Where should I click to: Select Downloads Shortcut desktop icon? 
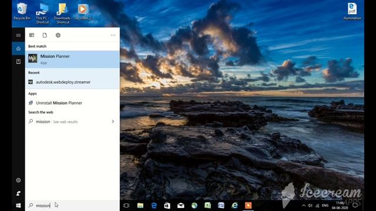(x=62, y=13)
